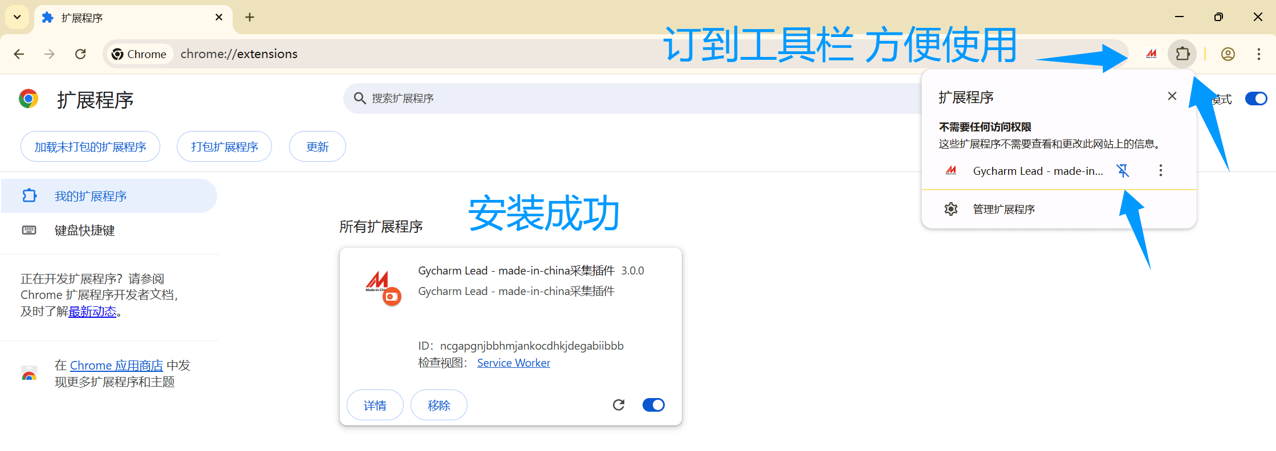Open the Service Worker inspect link
This screenshot has height=451, width=1276.
513,363
